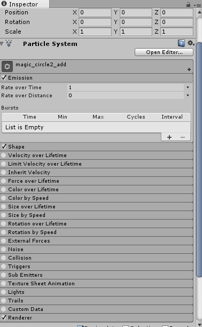The image size is (202, 327).
Task: Enable the Collision module toggle
Action: click(3, 258)
